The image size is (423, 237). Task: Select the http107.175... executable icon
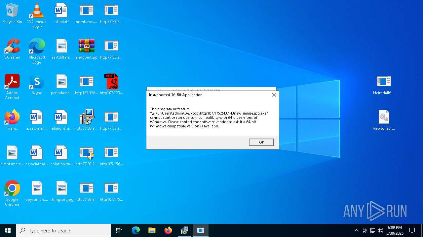(111, 192)
